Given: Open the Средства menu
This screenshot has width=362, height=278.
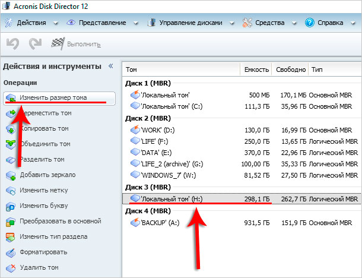Looking at the screenshot, I should pyautogui.click(x=269, y=23).
